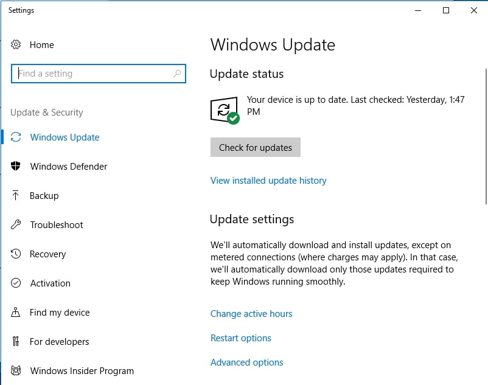Close the Settings window

473,10
